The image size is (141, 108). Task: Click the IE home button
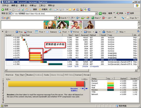(x=27, y=9)
